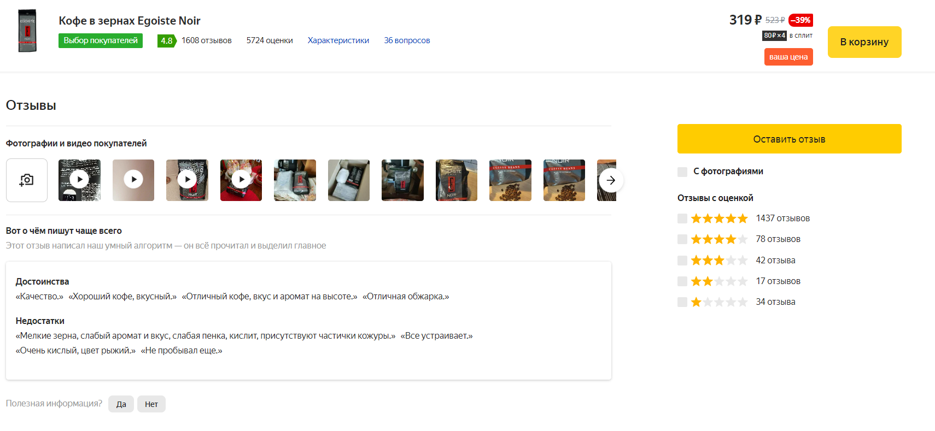Click the Недостатки heading
The image size is (935, 431).
[x=40, y=321]
